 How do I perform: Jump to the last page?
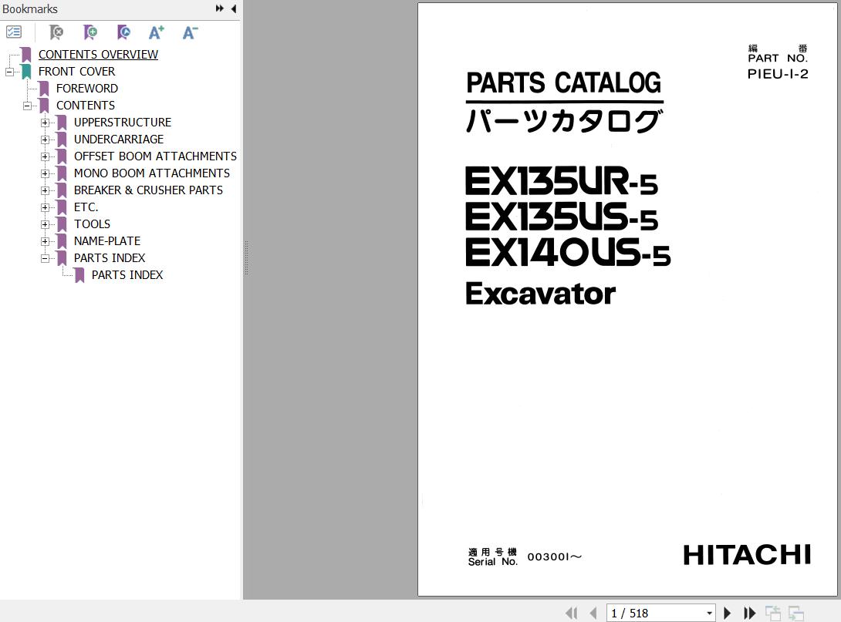pos(749,613)
